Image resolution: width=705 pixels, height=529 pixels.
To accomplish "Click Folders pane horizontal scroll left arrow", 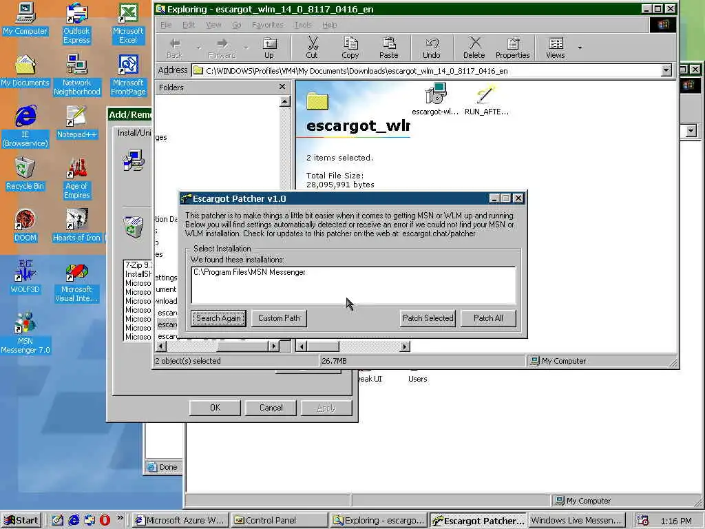I will click(x=161, y=346).
